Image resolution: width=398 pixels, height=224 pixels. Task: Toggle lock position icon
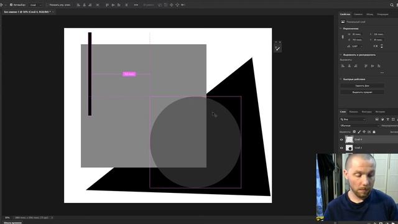pyautogui.click(x=364, y=132)
